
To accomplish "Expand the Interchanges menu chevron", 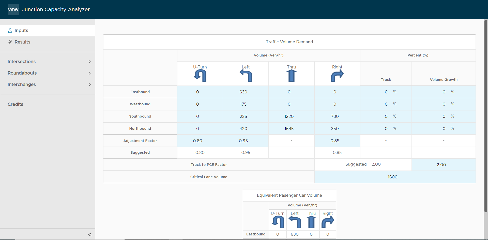I will tap(89, 84).
